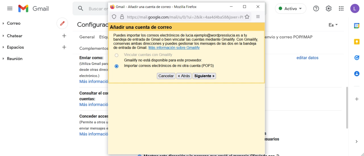Image resolution: width=364 pixels, height=156 pixels.
Task: Click the padlock site info icon
Action: click(122, 17)
